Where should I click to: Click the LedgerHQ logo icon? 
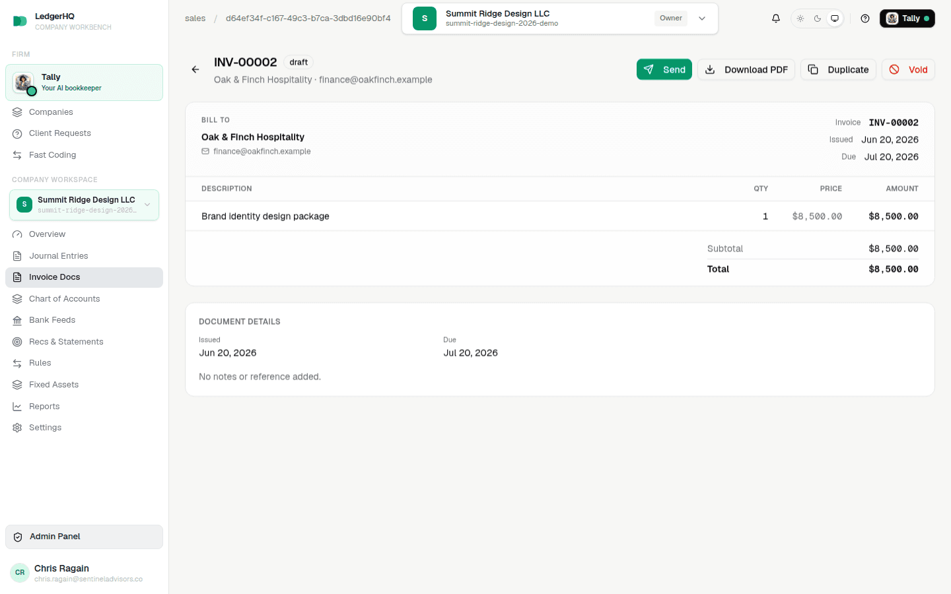tap(20, 21)
